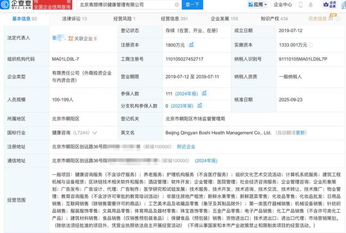Image resolution: width=346 pixels, height=233 pixels.
Task: Open the notification bell
Action: (310, 5)
